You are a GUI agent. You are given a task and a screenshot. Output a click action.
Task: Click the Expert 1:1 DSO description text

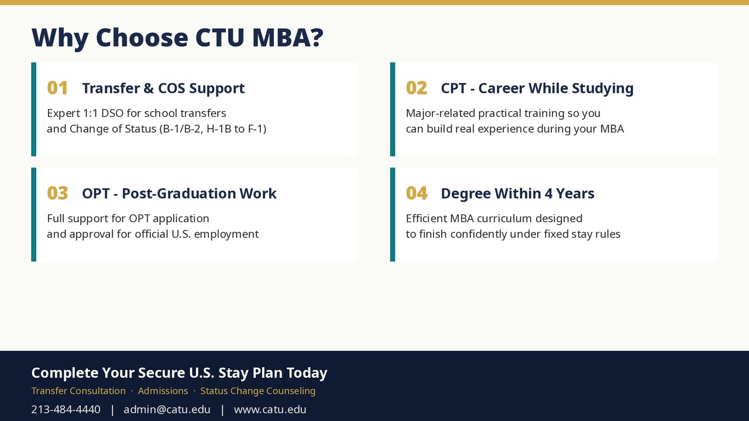pos(157,121)
